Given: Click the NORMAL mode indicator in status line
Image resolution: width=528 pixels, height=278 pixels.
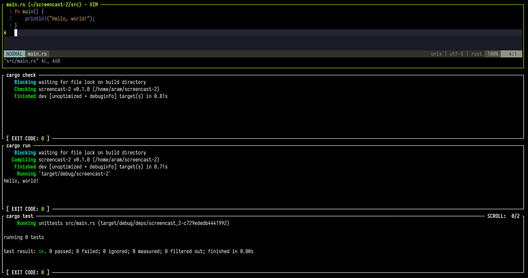Looking at the screenshot, I should coord(14,54).
